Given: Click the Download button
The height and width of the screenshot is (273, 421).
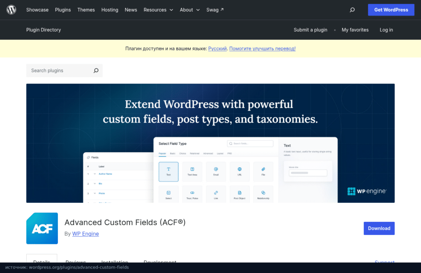Looking at the screenshot, I should click(x=379, y=228).
